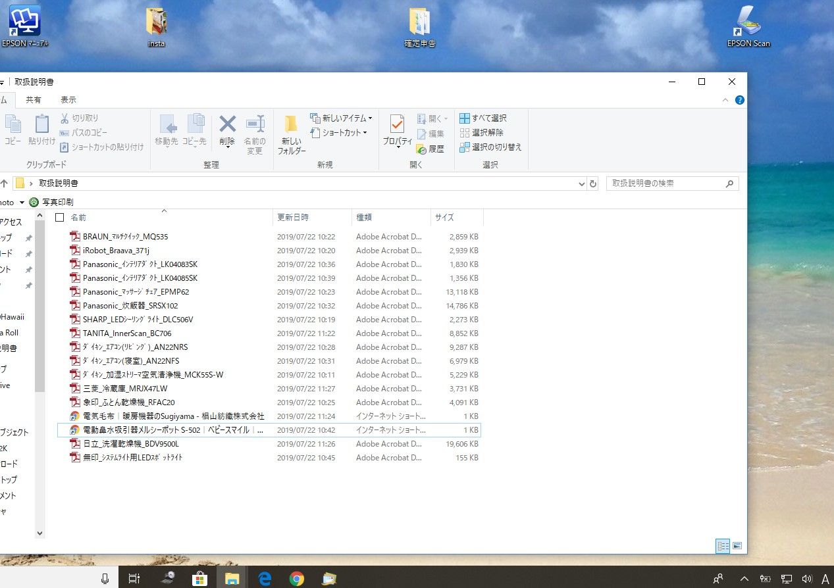Click the address bar path 取扱説明書
Image resolution: width=834 pixels, height=588 pixels.
(x=59, y=184)
